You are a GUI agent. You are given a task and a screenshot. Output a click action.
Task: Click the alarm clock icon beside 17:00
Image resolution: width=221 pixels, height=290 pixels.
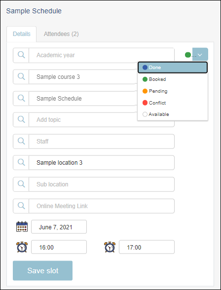click(110, 247)
